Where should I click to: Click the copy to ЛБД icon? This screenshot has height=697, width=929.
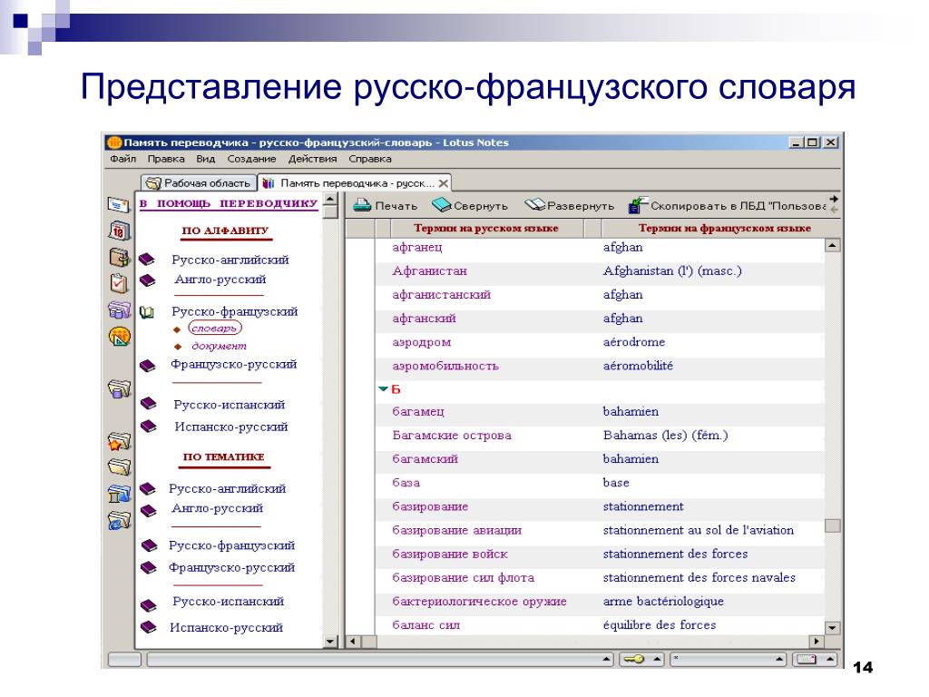(638, 205)
